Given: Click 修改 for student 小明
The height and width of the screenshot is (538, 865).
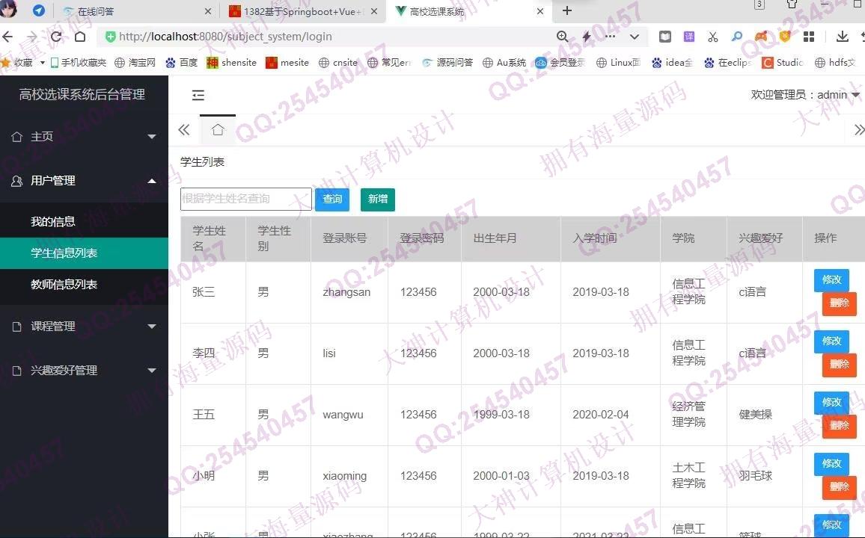Looking at the screenshot, I should pos(831,463).
